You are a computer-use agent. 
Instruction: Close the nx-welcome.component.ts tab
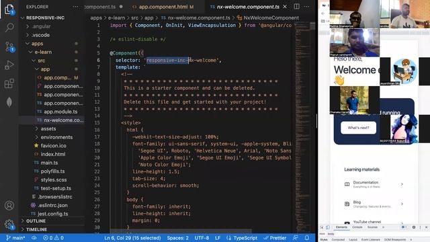285,7
